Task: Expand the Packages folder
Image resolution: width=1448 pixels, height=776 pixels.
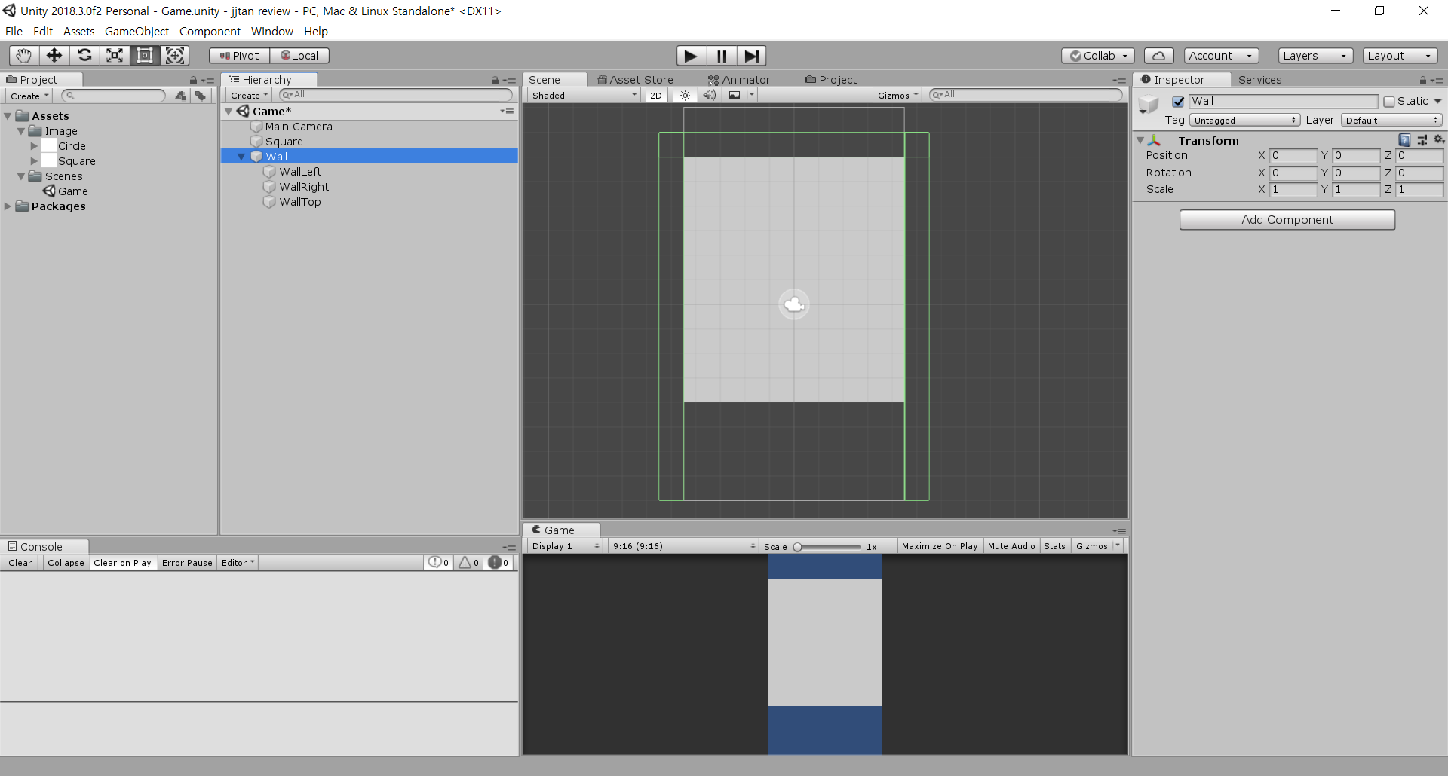Action: [x=8, y=206]
